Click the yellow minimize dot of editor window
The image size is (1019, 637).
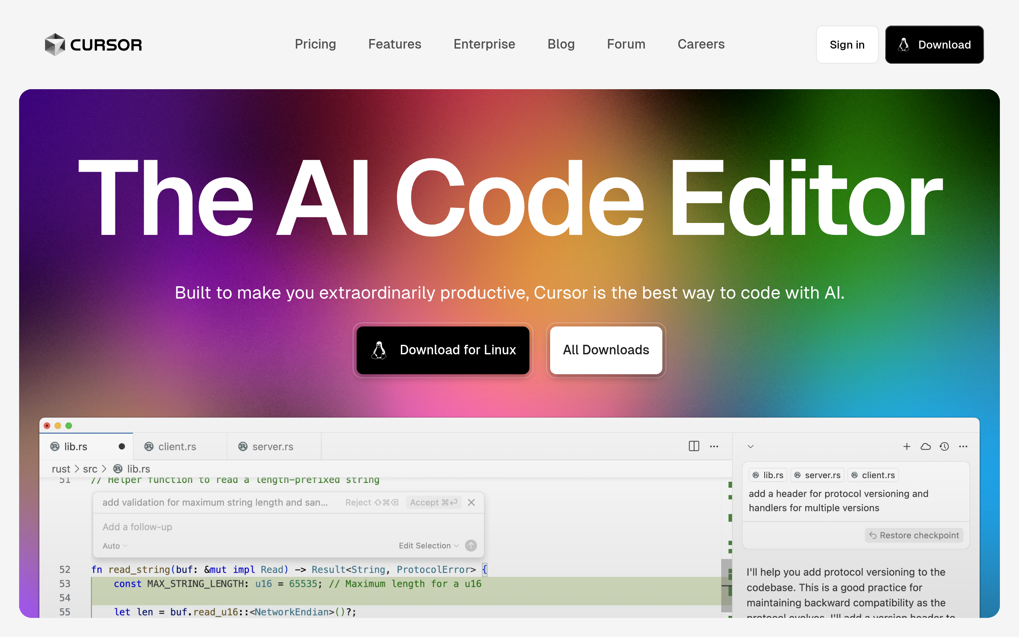(x=58, y=426)
